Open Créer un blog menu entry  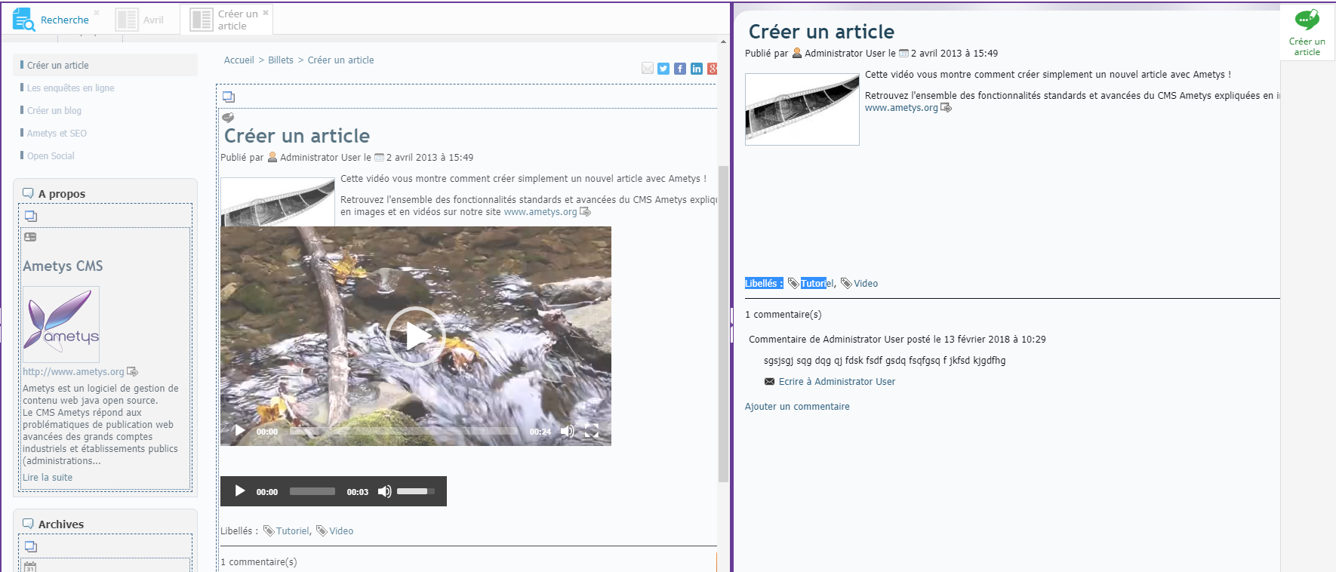tap(54, 111)
